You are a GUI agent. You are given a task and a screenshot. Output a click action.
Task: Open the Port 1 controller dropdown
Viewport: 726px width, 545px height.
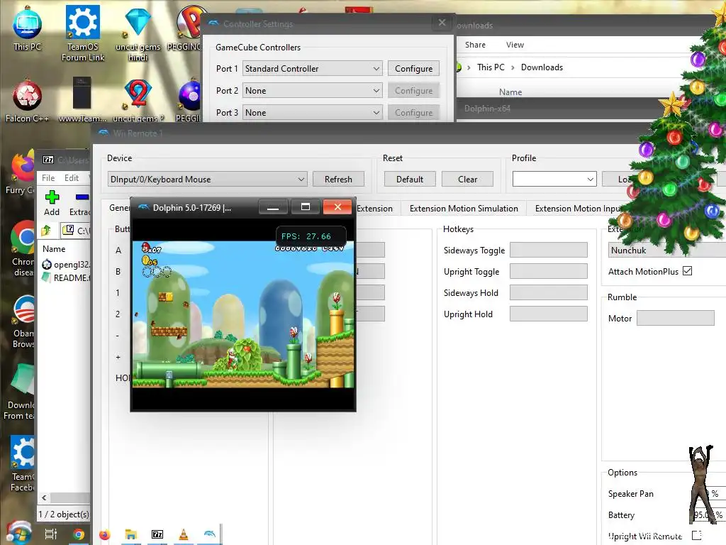click(x=313, y=69)
